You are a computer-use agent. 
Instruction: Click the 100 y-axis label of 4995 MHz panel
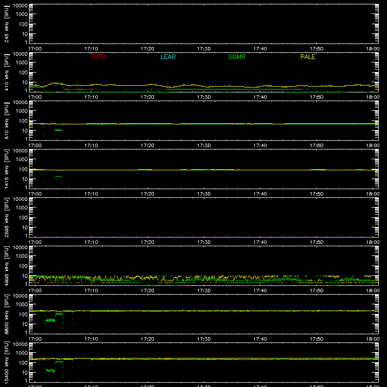pyautogui.click(x=23, y=266)
